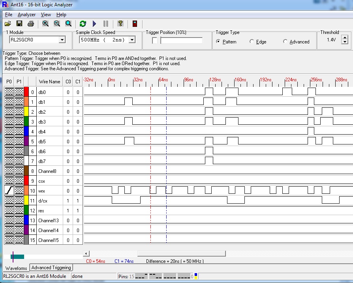Click the red Exit door icon
353x283 pixels.
pos(135,24)
